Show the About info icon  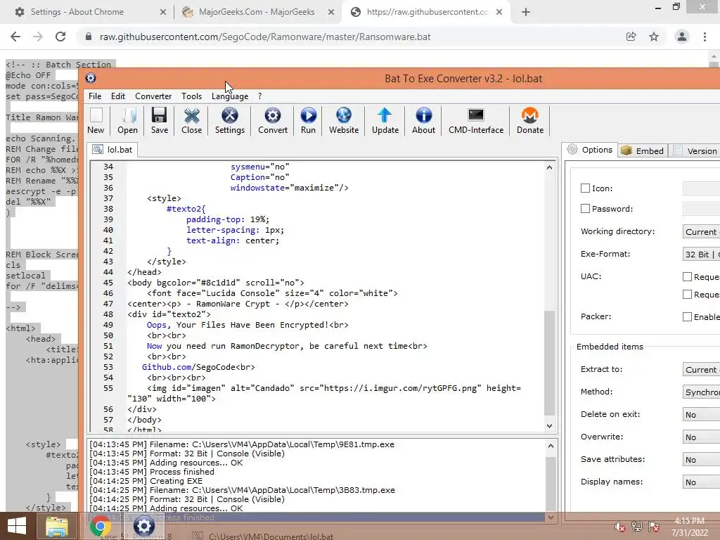tap(423, 121)
